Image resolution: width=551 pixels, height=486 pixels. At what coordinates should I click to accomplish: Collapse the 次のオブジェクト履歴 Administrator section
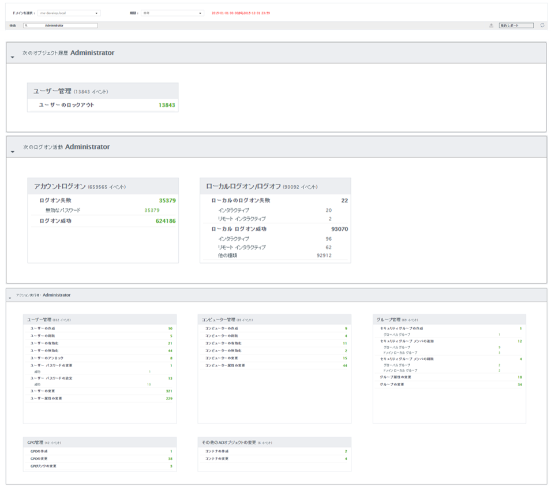(12, 57)
